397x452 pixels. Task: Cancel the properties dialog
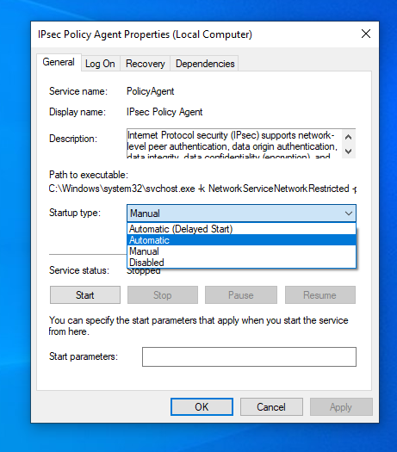click(x=271, y=406)
